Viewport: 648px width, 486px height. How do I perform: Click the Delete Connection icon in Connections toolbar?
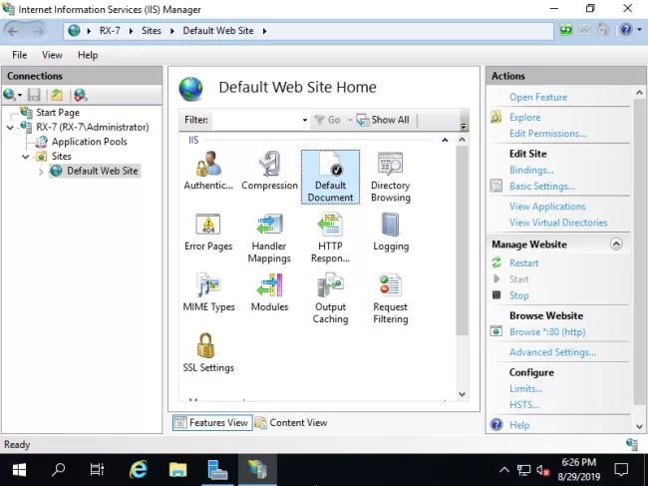click(x=80, y=95)
